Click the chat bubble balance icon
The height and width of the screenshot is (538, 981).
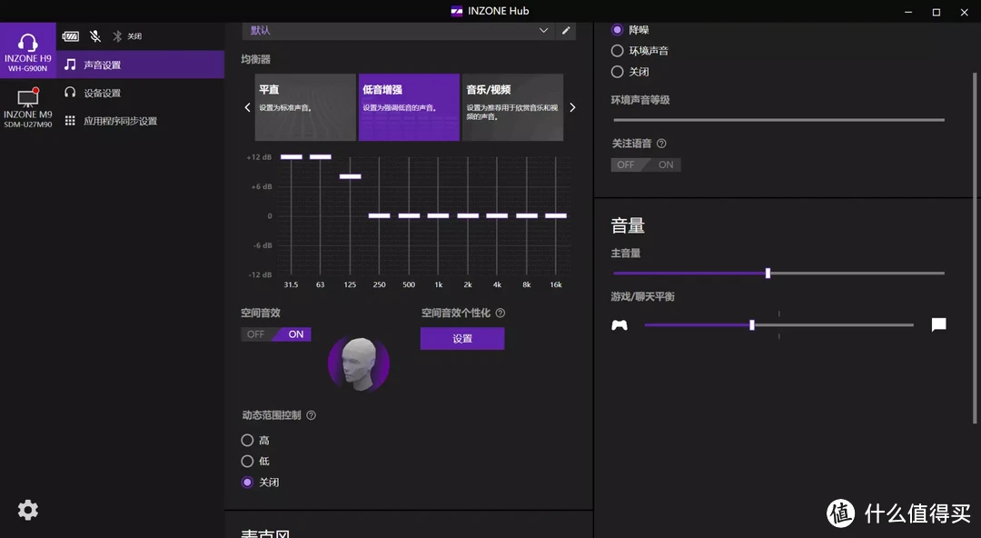(x=938, y=324)
